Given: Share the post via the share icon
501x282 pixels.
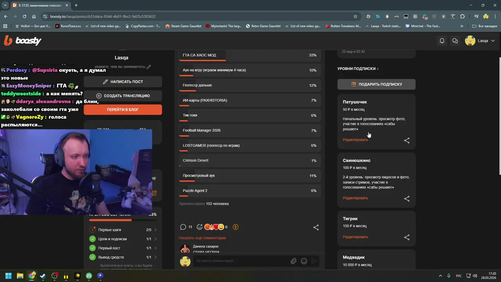Looking at the screenshot, I should tap(316, 227).
